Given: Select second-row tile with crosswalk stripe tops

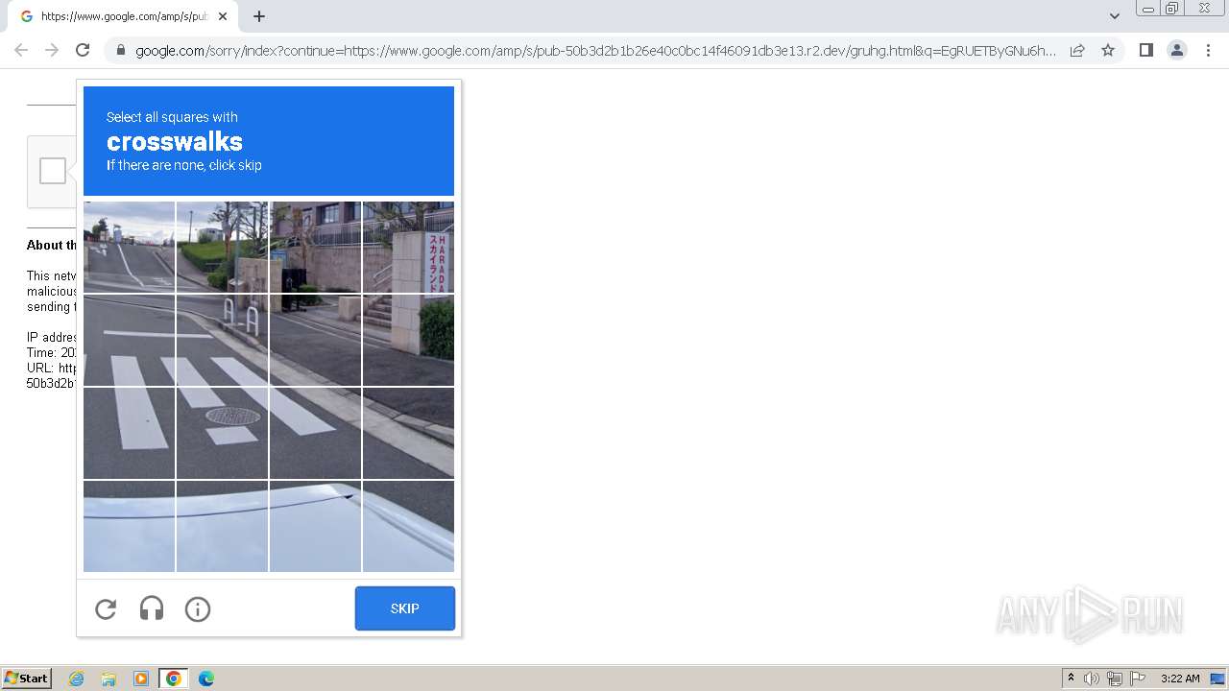Looking at the screenshot, I should [x=129, y=340].
